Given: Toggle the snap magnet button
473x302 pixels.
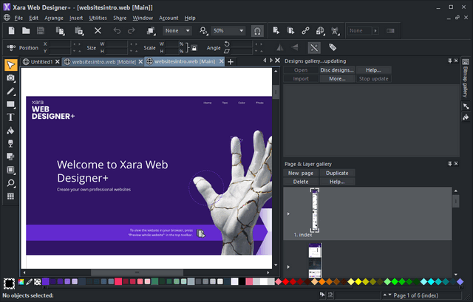Looking at the screenshot, I should point(256,31).
